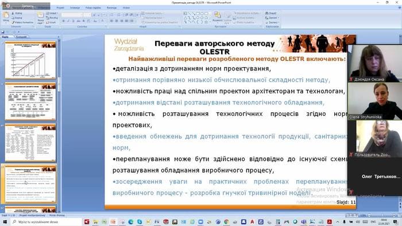Open the Recenzja ribbon tab
The width and height of the screenshot is (402, 226).
click(x=111, y=7)
